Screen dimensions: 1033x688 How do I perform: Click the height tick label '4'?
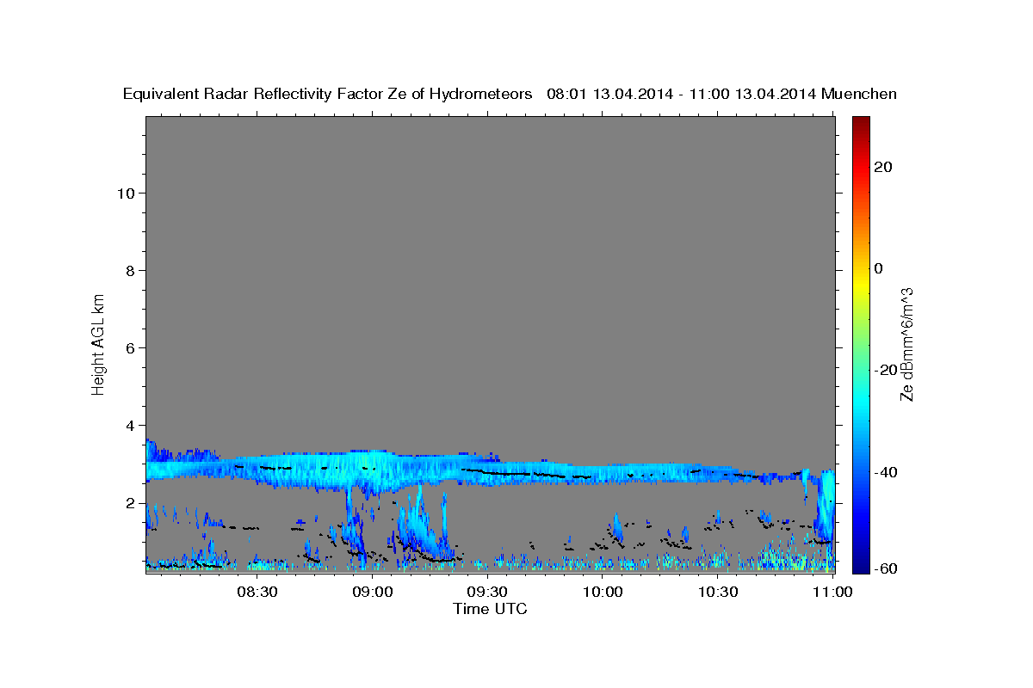(x=129, y=425)
